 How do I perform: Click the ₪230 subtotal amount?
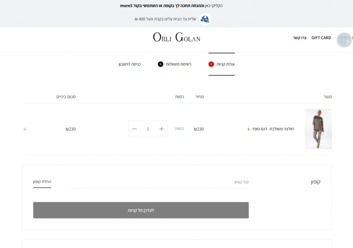click(71, 129)
